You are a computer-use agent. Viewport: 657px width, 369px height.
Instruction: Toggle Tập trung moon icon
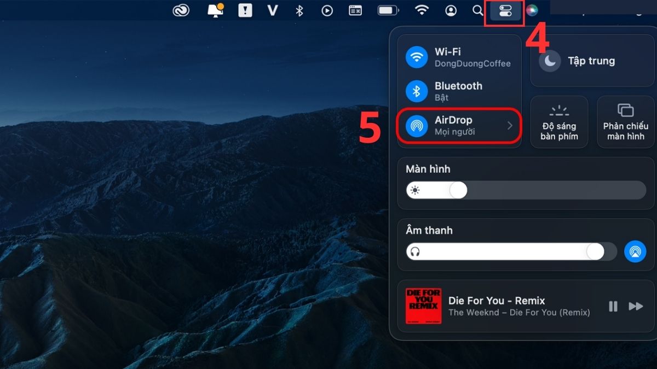(550, 61)
